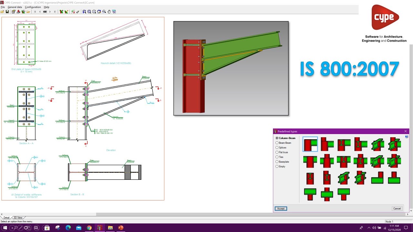Select the zoom window magnifier tool
The height and width of the screenshot is (232, 413).
[85, 12]
